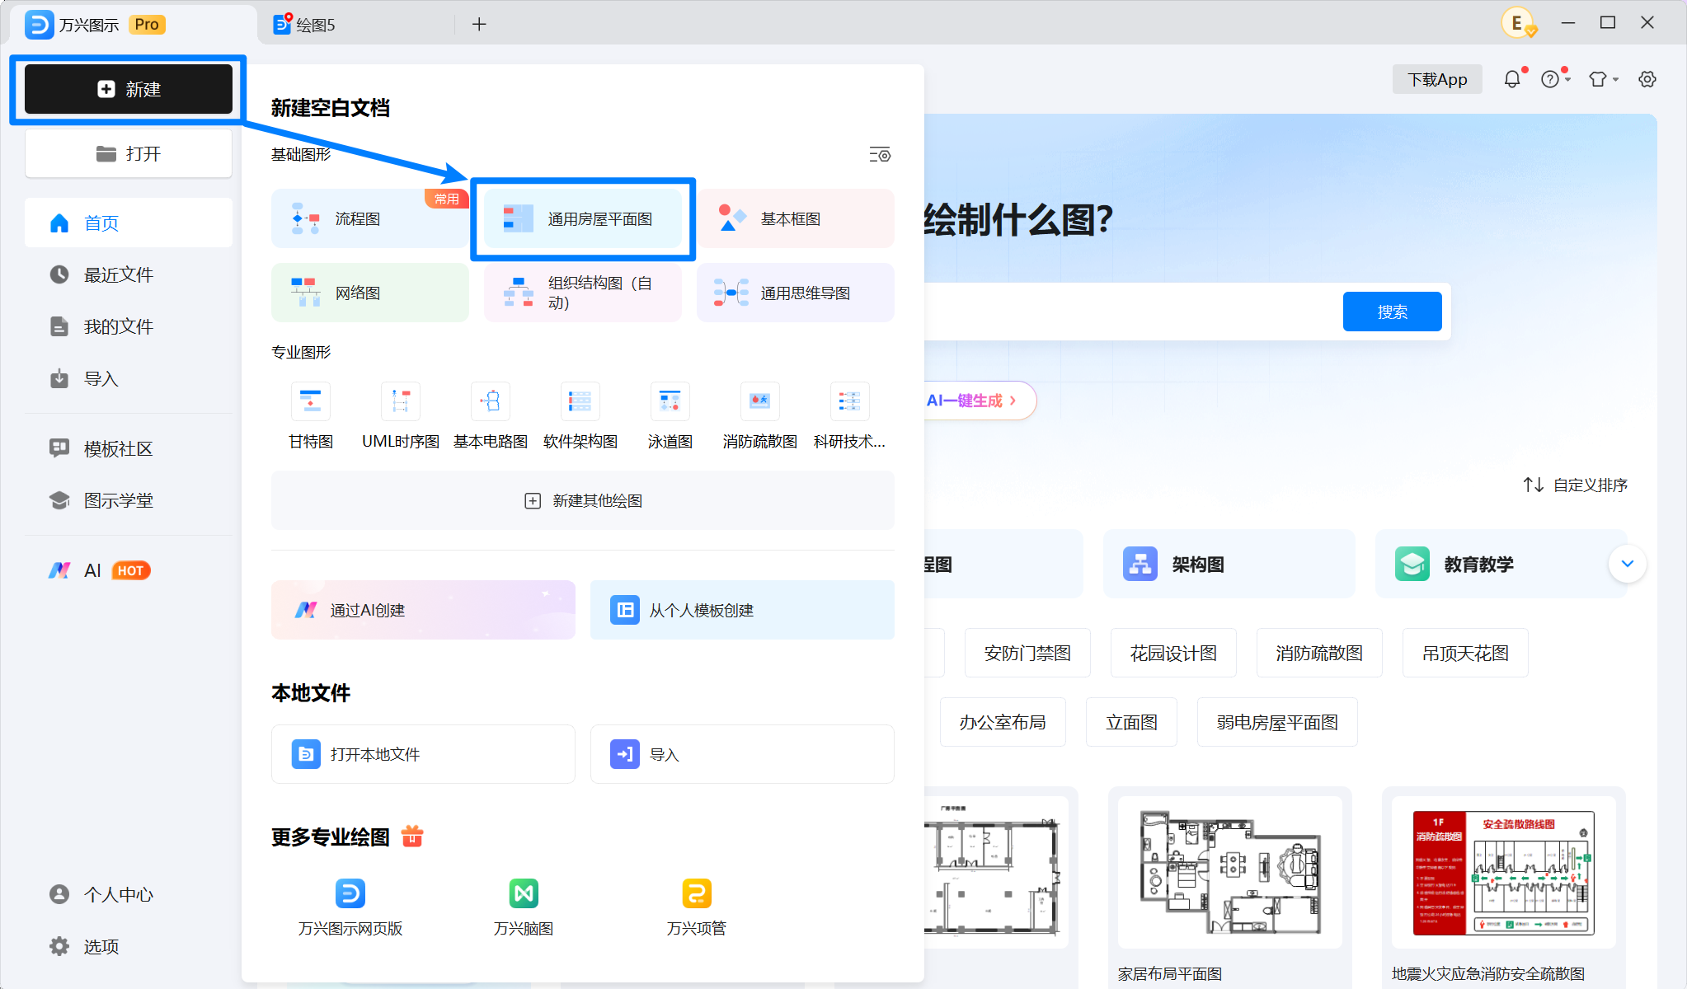Screen dimensions: 1687x989
Task: Open 图示学堂 in sidebar
Action: [x=129, y=500]
